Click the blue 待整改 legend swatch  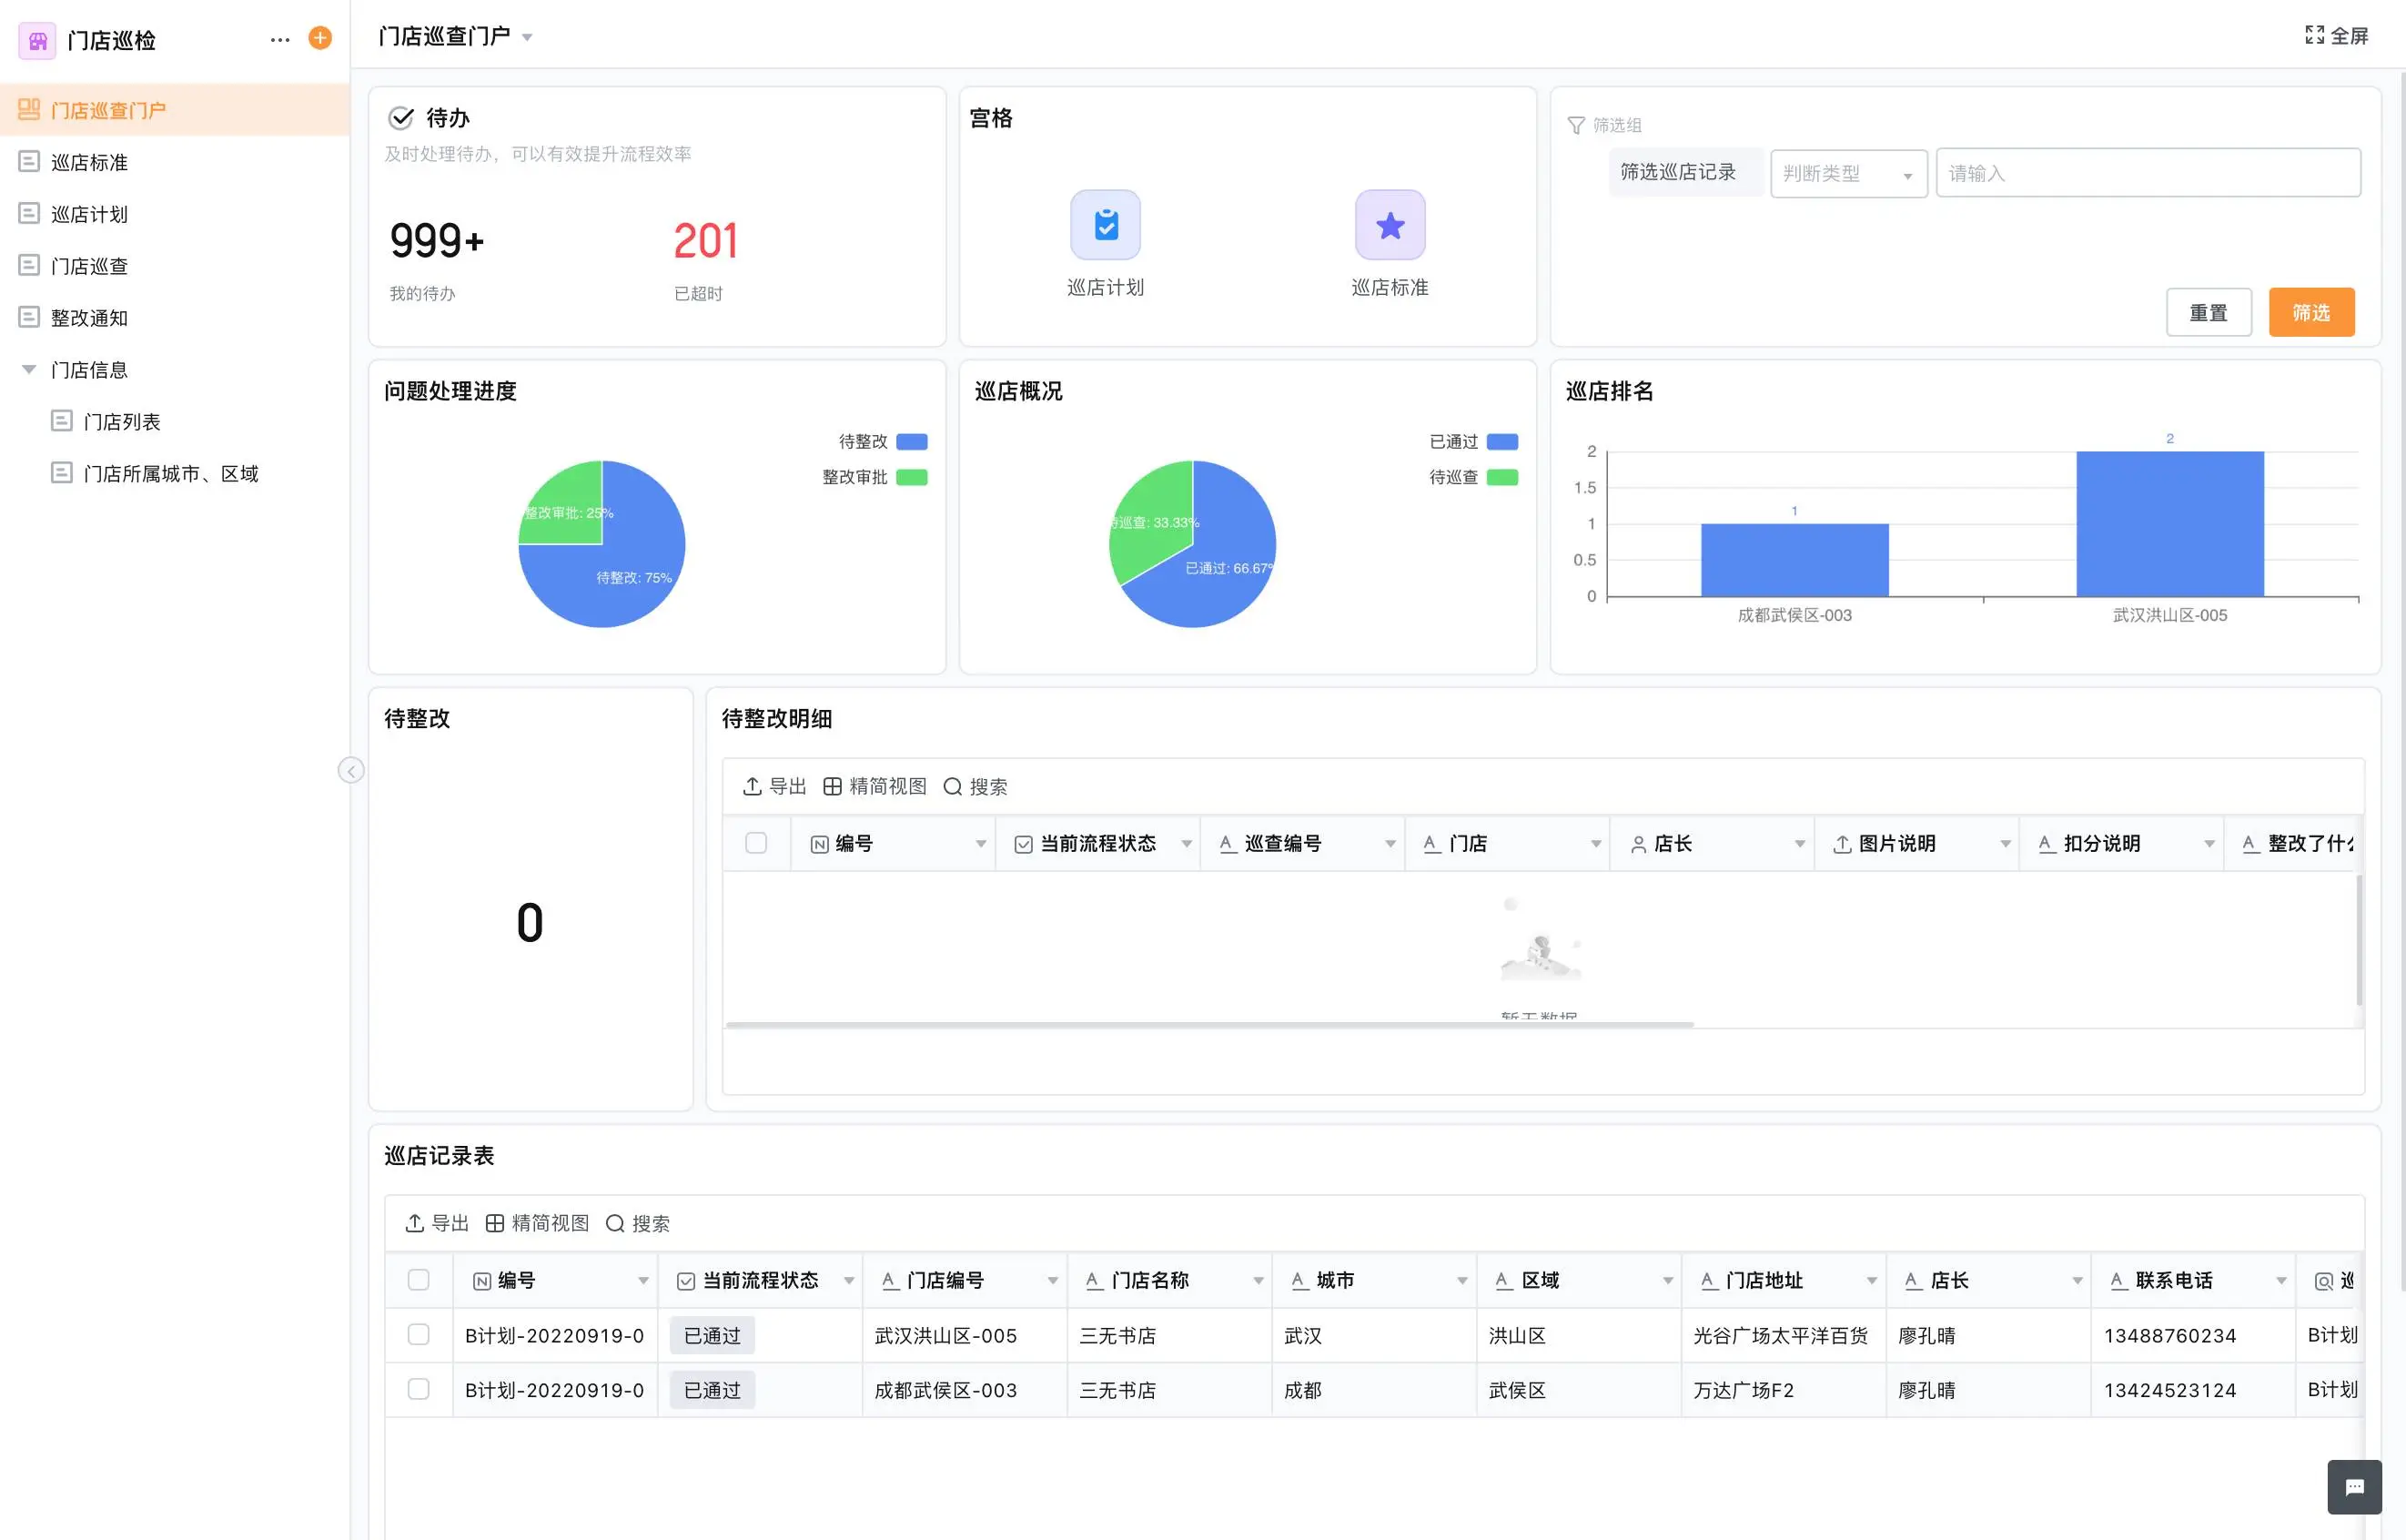(912, 441)
